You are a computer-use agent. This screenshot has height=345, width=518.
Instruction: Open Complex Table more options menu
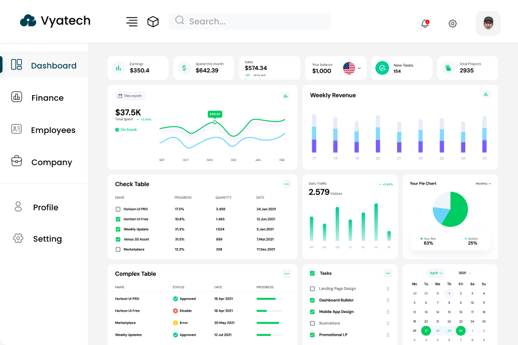287,273
